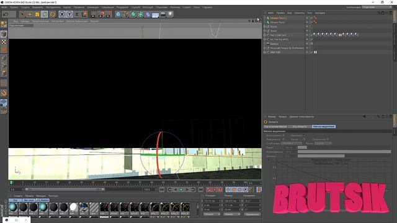Open the Размер size mode dropdown
Viewport: 397px width, 223px height.
[x=232, y=214]
